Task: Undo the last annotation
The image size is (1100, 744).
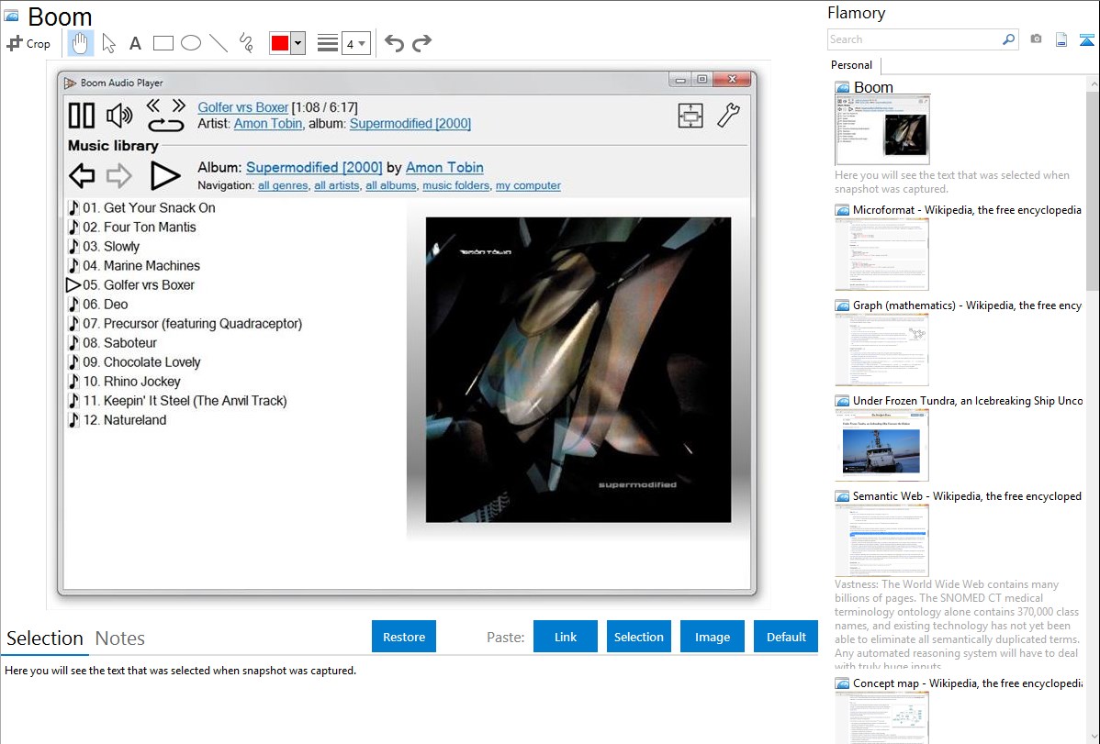Action: pyautogui.click(x=394, y=43)
